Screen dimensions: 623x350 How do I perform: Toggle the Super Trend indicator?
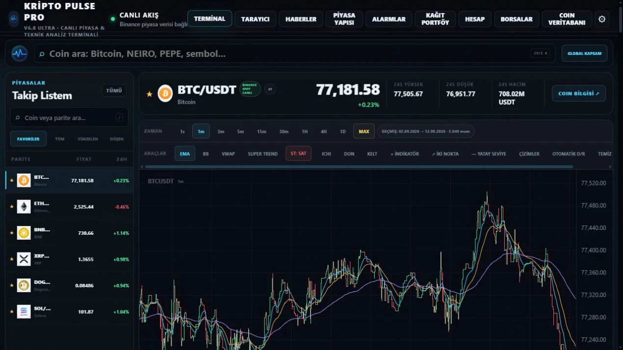263,153
